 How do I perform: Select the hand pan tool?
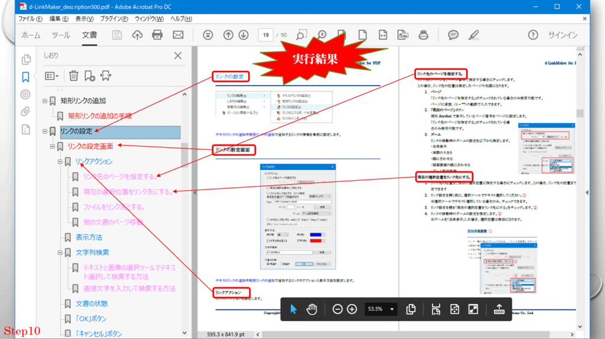coord(312,309)
